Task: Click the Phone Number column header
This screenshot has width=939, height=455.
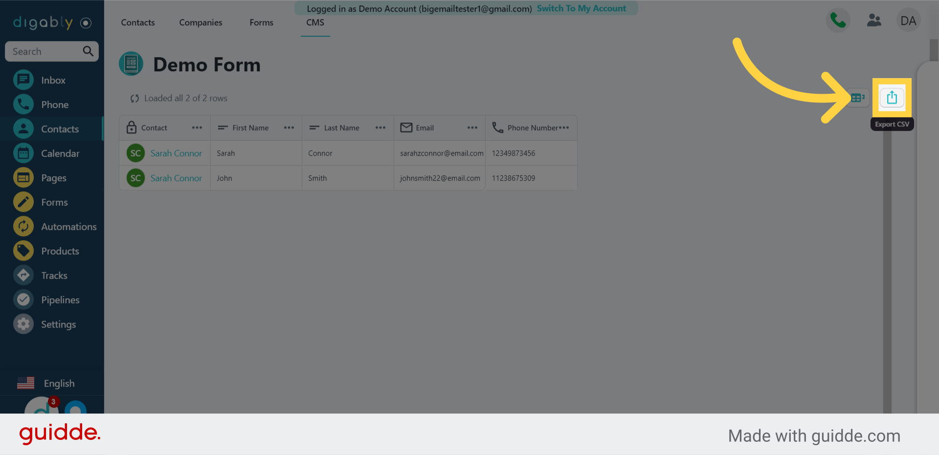Action: [531, 128]
